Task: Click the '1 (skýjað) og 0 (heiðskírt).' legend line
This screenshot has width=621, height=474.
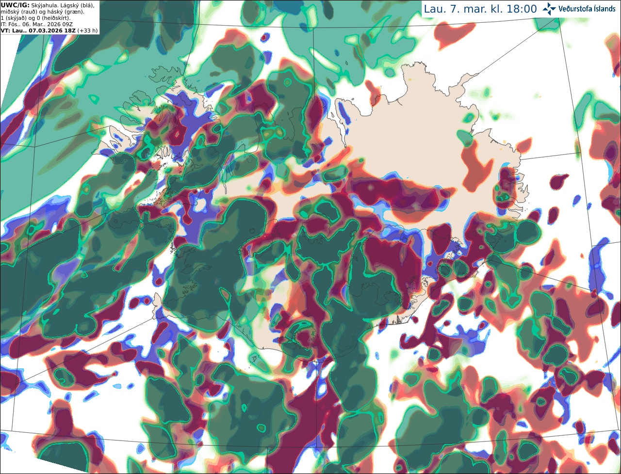Action: 36,17
